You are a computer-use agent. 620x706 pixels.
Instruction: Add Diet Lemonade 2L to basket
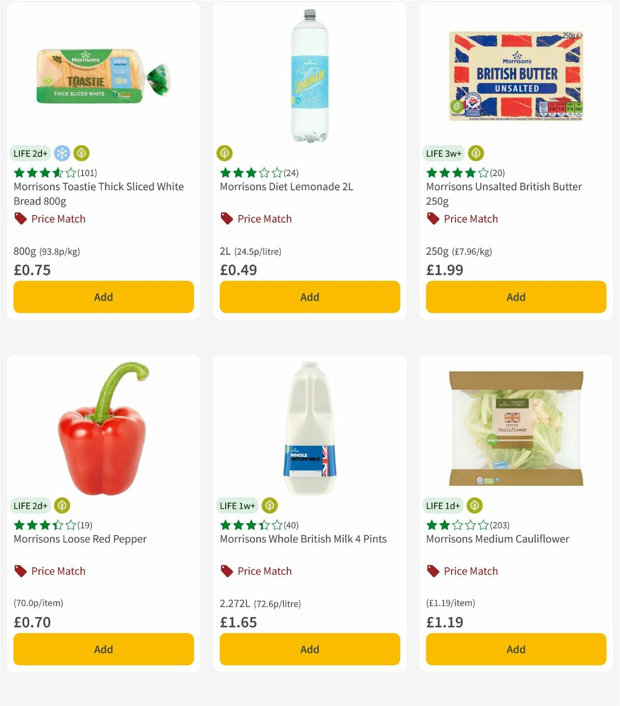tap(309, 297)
